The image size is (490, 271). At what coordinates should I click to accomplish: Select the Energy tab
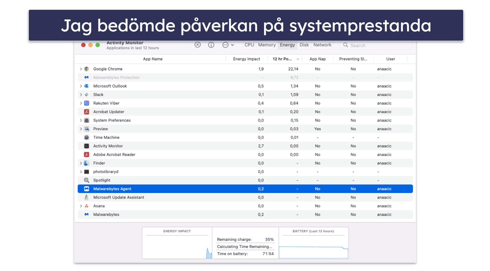287,45
